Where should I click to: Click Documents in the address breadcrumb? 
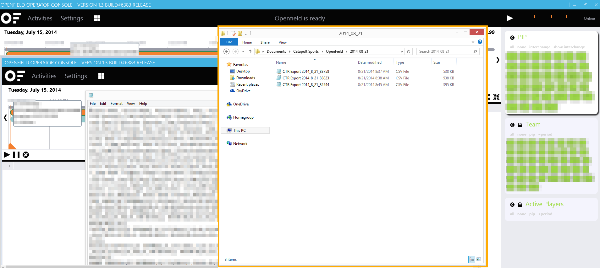tap(276, 51)
